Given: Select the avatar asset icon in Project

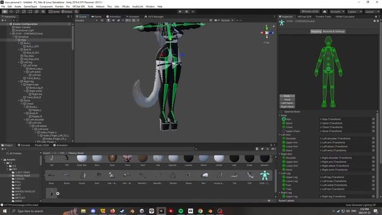Looking at the screenshot, I should (264, 176).
